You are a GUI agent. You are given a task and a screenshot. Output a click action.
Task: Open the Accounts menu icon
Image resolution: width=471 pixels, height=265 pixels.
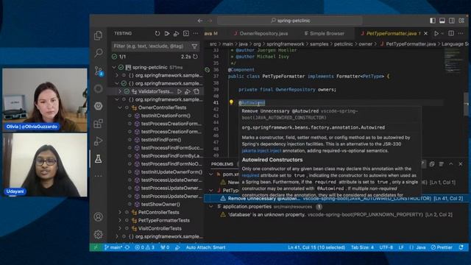[98, 216]
